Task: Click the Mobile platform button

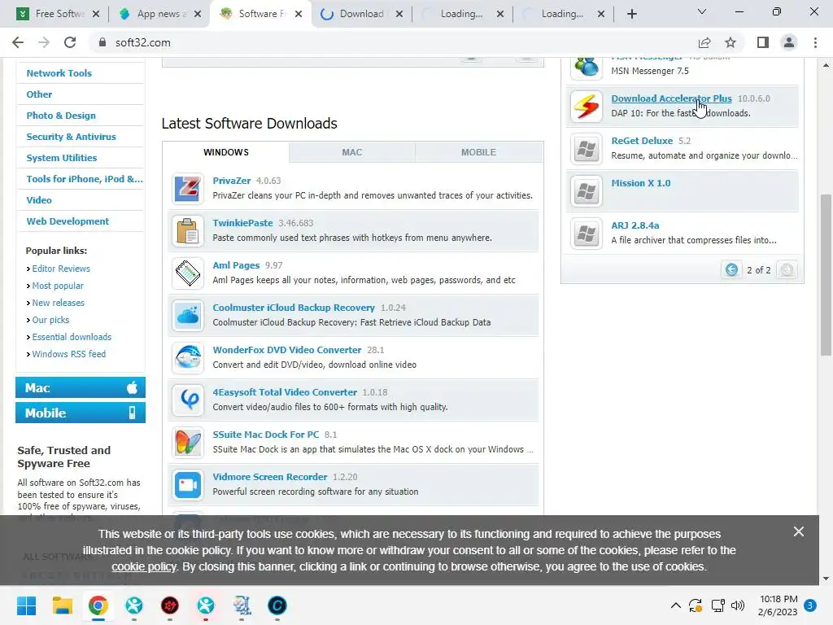Action: [x=81, y=413]
